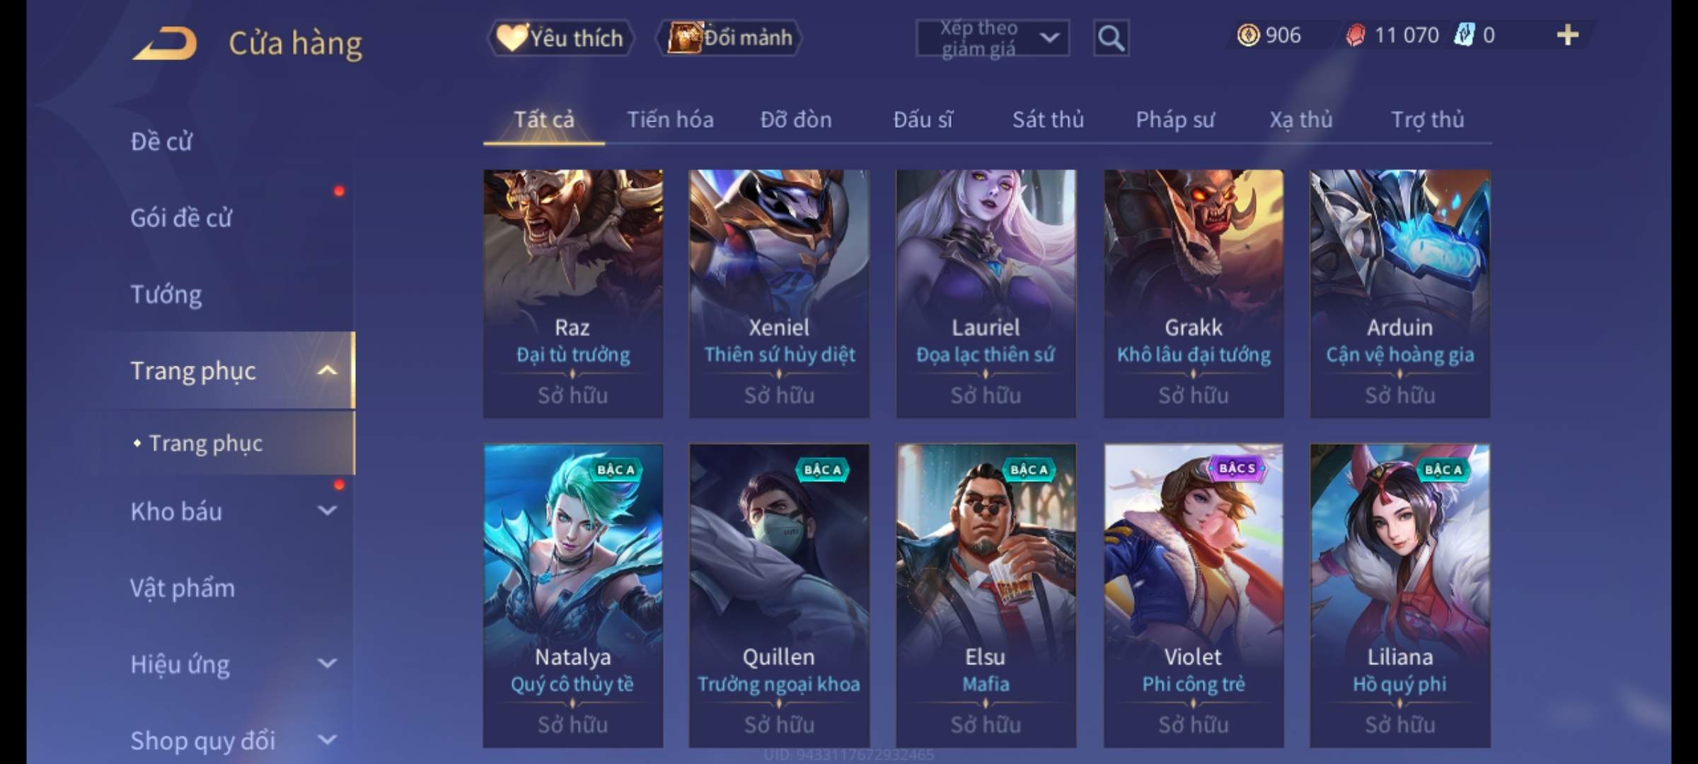Tap the golden back arrow icon

click(x=165, y=43)
